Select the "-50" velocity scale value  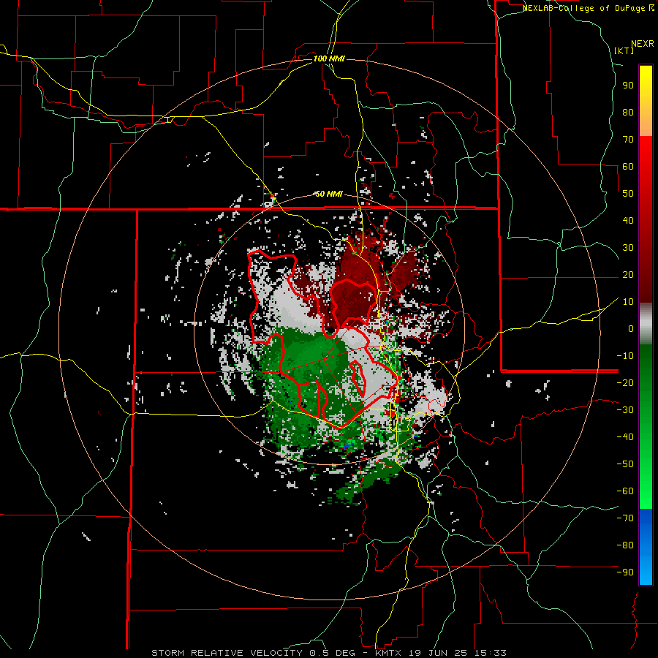(625, 464)
